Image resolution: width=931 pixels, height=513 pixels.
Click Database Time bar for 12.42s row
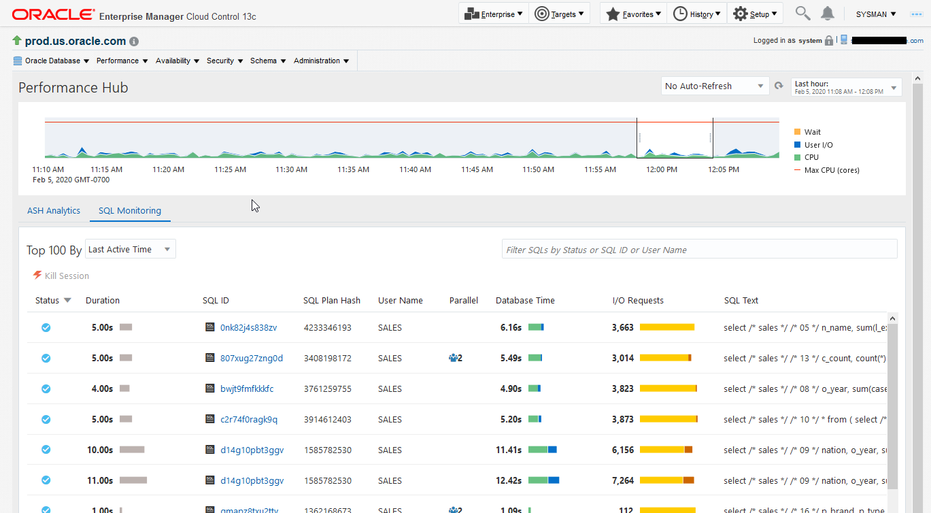tap(544, 480)
